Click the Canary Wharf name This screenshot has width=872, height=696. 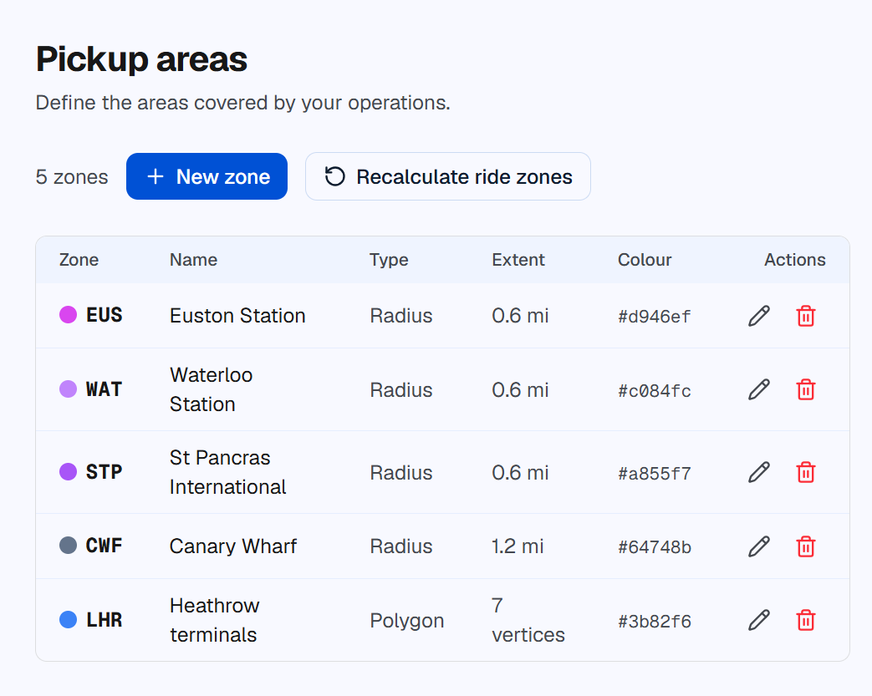(233, 546)
